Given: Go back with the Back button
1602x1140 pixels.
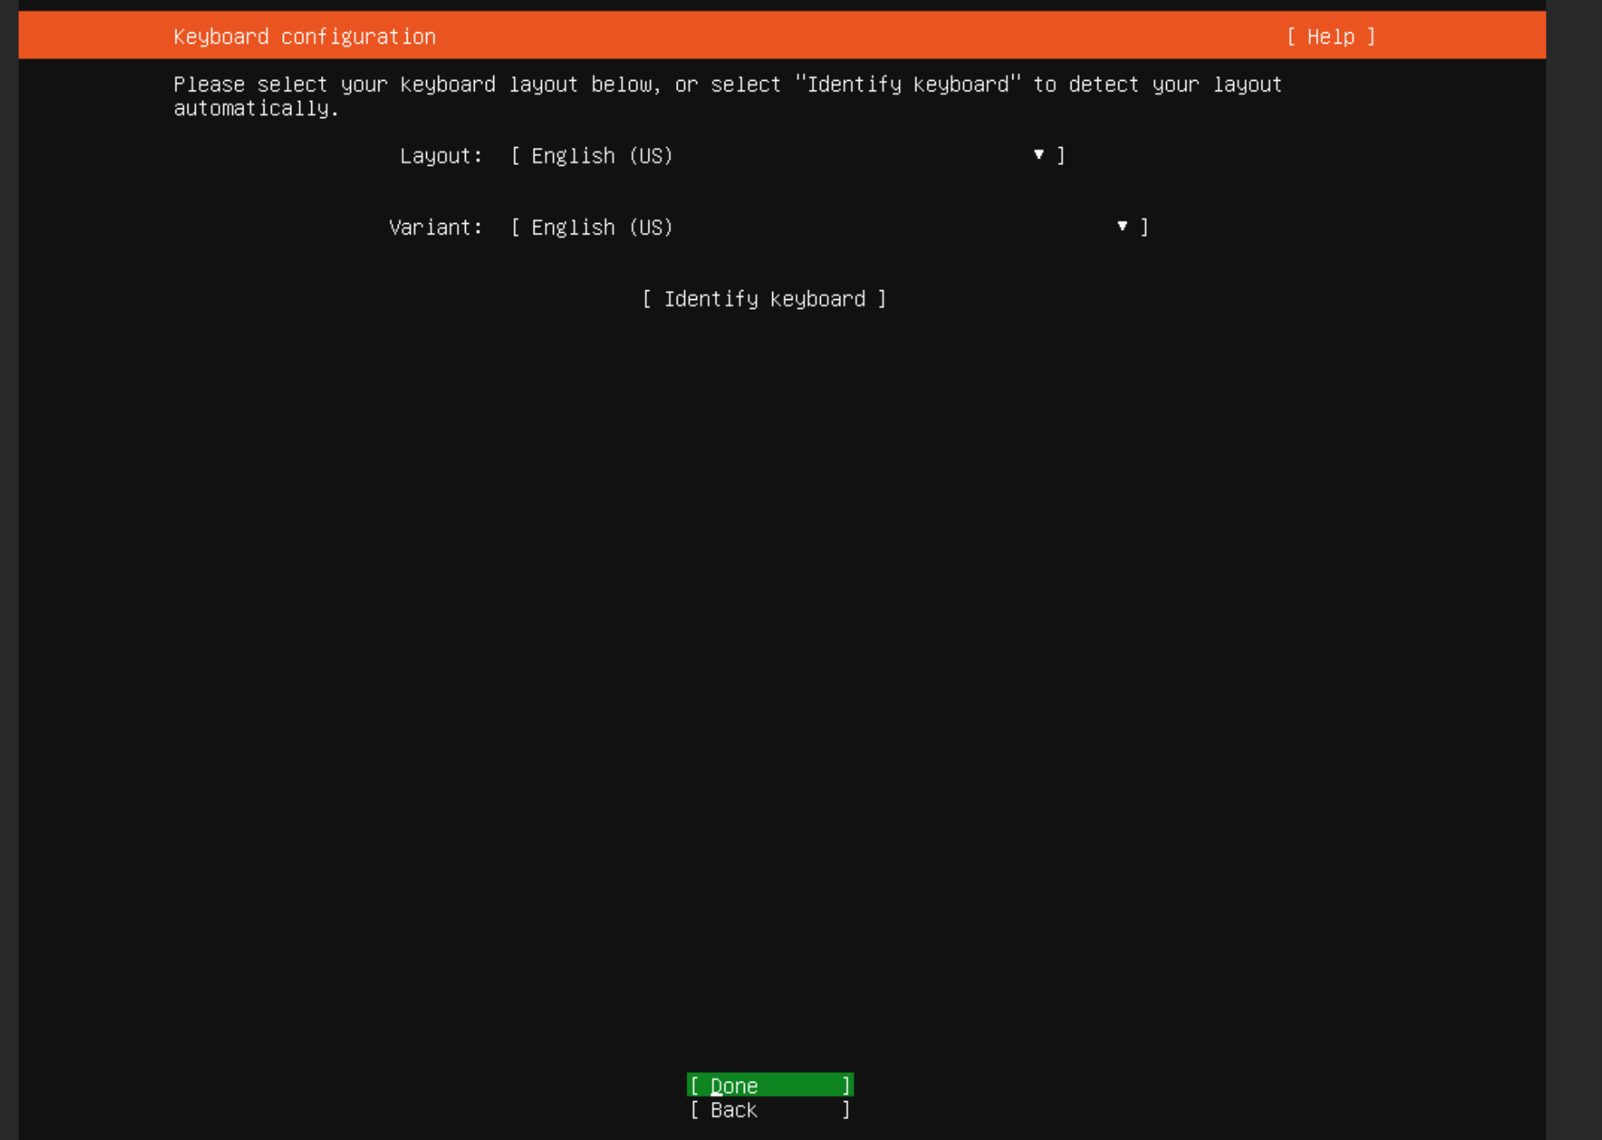Looking at the screenshot, I should (x=769, y=1110).
